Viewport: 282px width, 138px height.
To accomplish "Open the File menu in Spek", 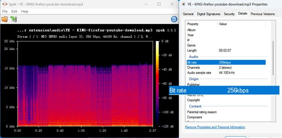I will [5, 11].
